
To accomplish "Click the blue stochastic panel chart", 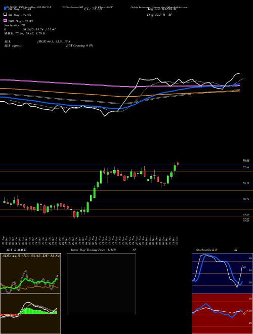I will [x=222, y=273].
